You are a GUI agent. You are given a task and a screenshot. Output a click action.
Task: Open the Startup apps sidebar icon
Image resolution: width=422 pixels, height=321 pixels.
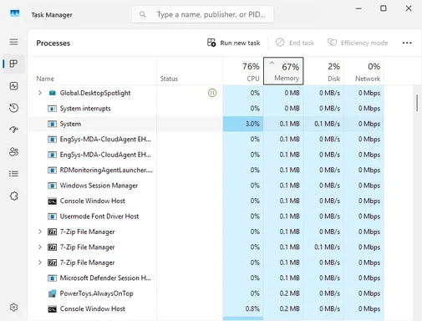[x=13, y=130]
